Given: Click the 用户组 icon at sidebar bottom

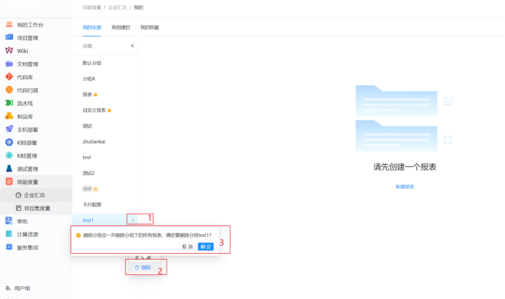Looking at the screenshot, I should point(8,288).
